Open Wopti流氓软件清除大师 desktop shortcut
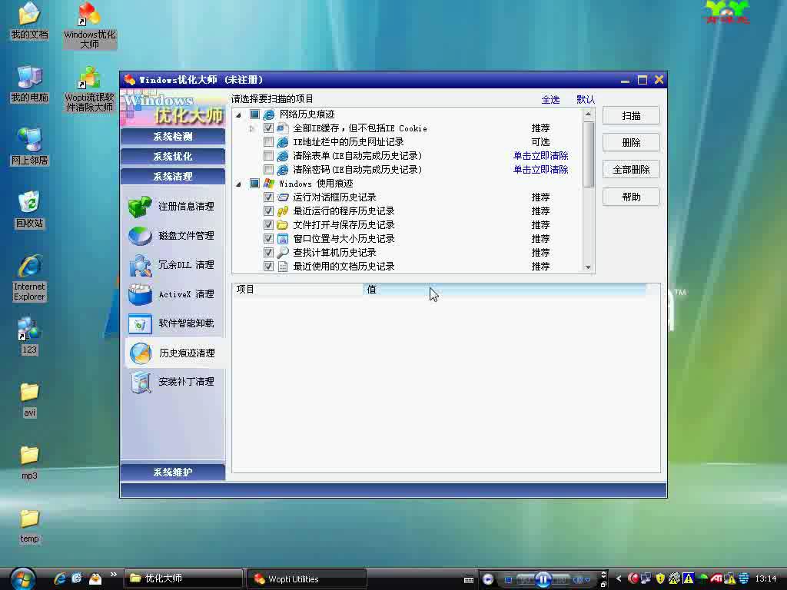 point(89,89)
